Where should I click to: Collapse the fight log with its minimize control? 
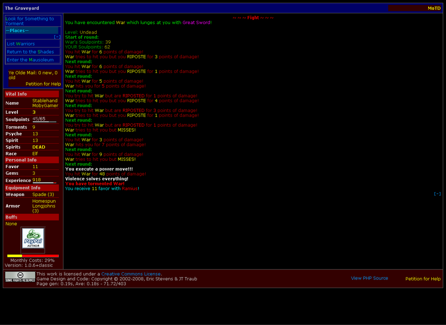coord(437,193)
